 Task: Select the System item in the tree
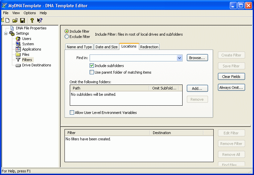[x=28, y=44]
